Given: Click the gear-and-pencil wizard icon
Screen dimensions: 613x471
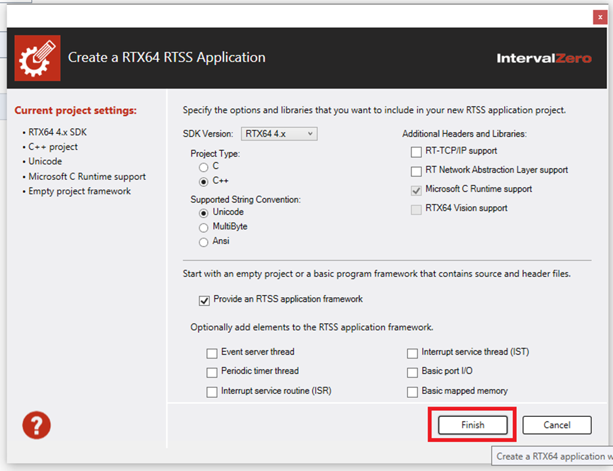Looking at the screenshot, I should click(x=37, y=58).
